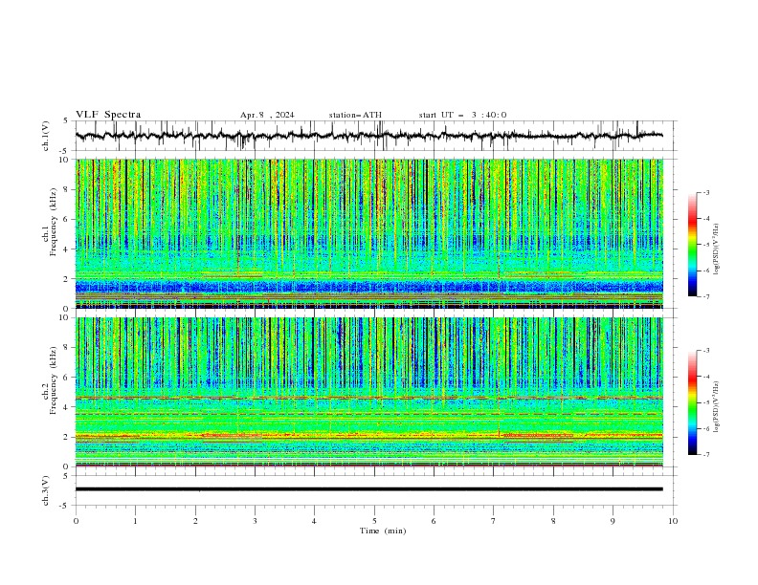
Task: Click the ch.2 spectrogram color bar
Action: [692, 402]
